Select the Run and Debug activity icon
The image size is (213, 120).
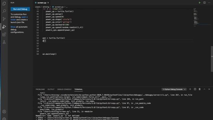[4, 27]
